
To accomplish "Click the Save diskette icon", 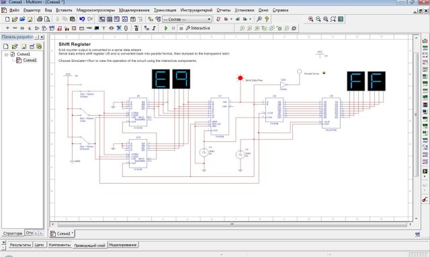I will click(30, 19).
